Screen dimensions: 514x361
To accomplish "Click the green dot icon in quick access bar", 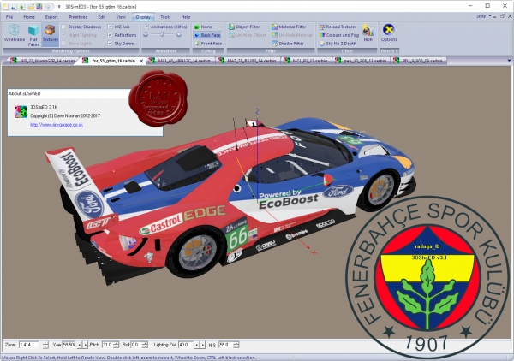I will coord(21,7).
